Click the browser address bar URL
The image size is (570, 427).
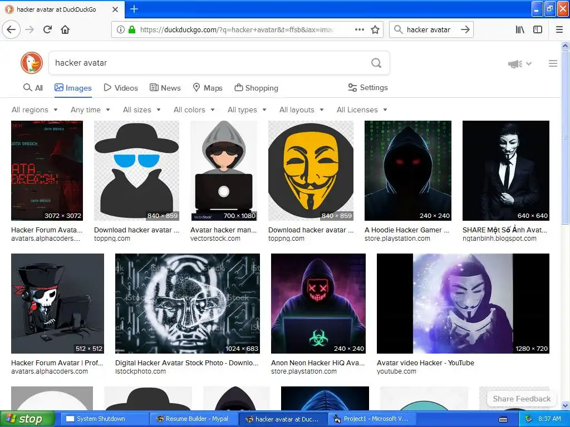(237, 29)
